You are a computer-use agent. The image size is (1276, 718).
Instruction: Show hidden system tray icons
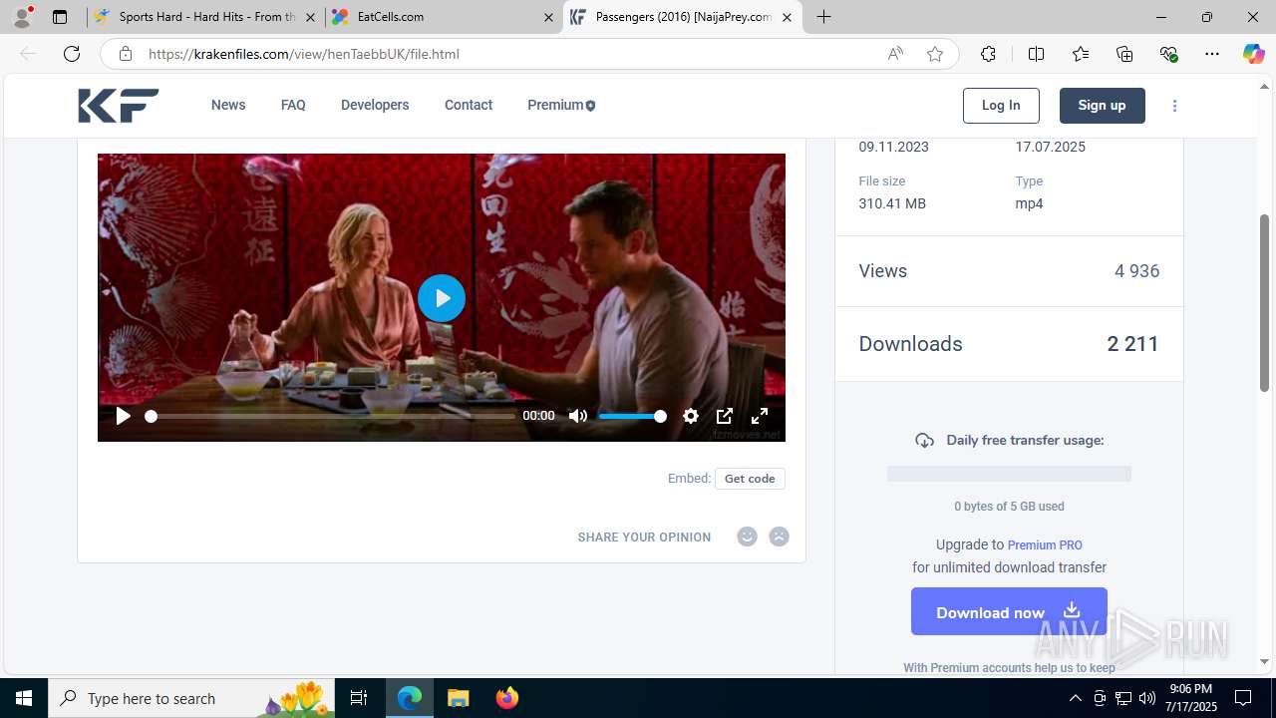pos(1075,698)
